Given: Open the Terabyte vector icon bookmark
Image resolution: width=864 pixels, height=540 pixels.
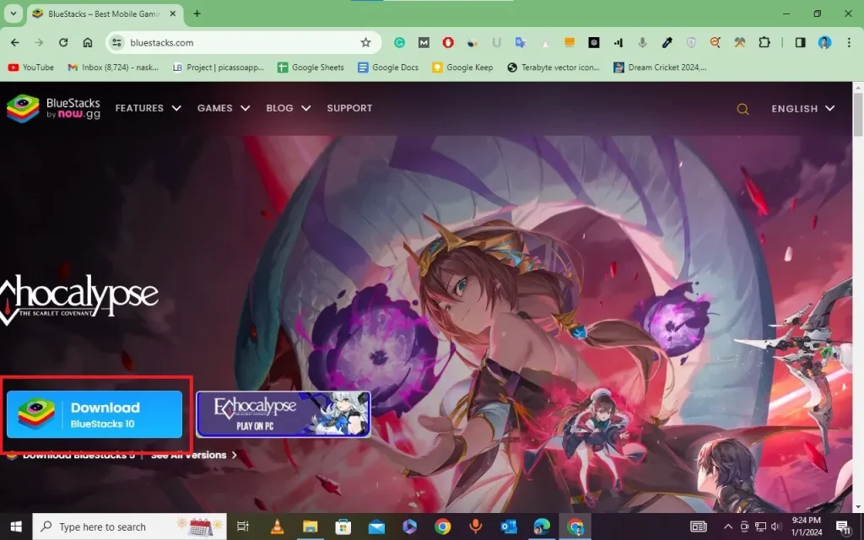Looking at the screenshot, I should coord(553,67).
